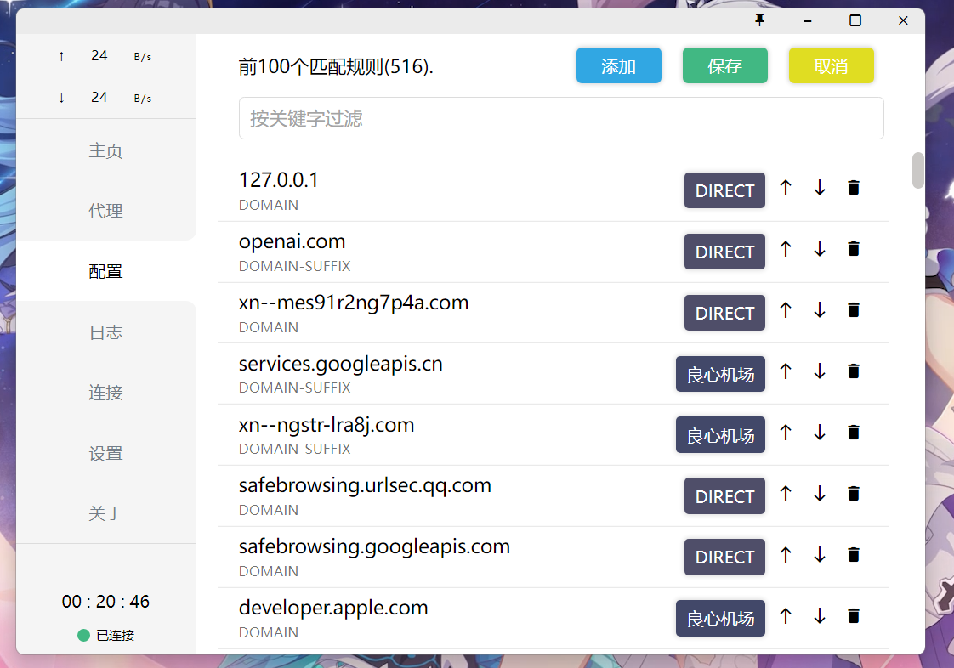Image resolution: width=954 pixels, height=668 pixels.
Task: Move the services.googleapis.cn rule down
Action: pos(820,371)
